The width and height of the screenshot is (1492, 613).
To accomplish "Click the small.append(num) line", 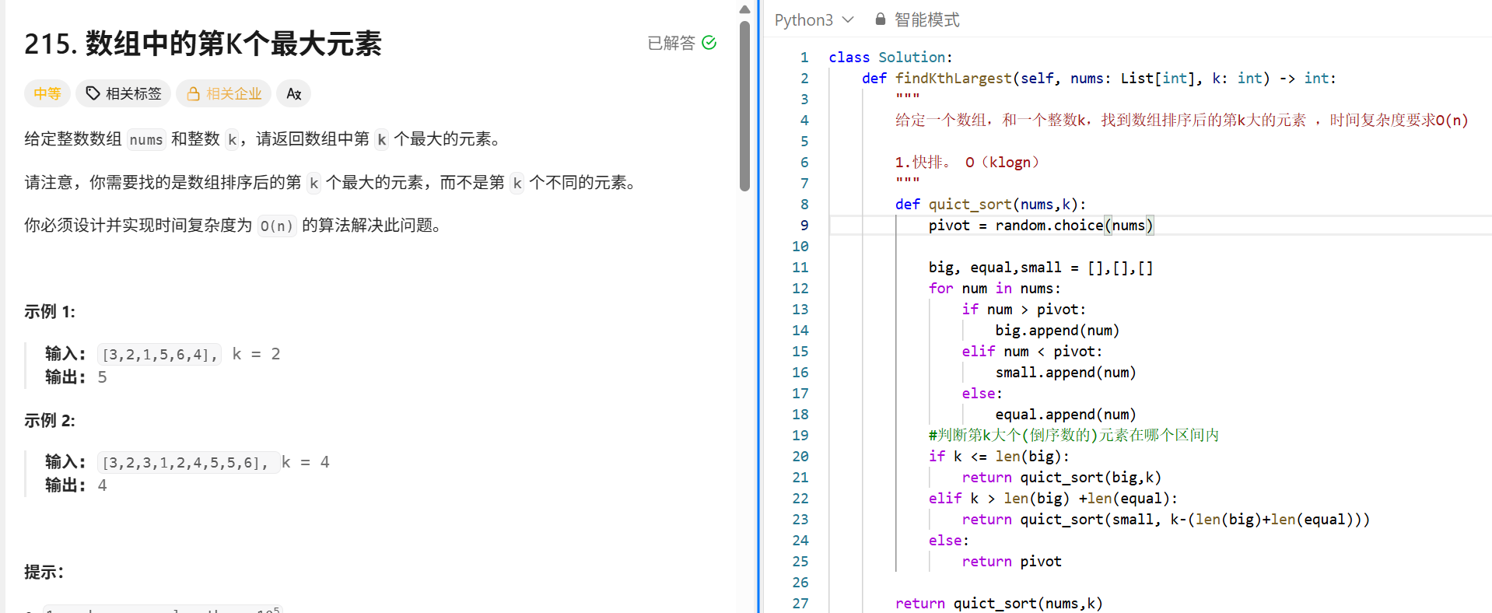I will pyautogui.click(x=1066, y=373).
